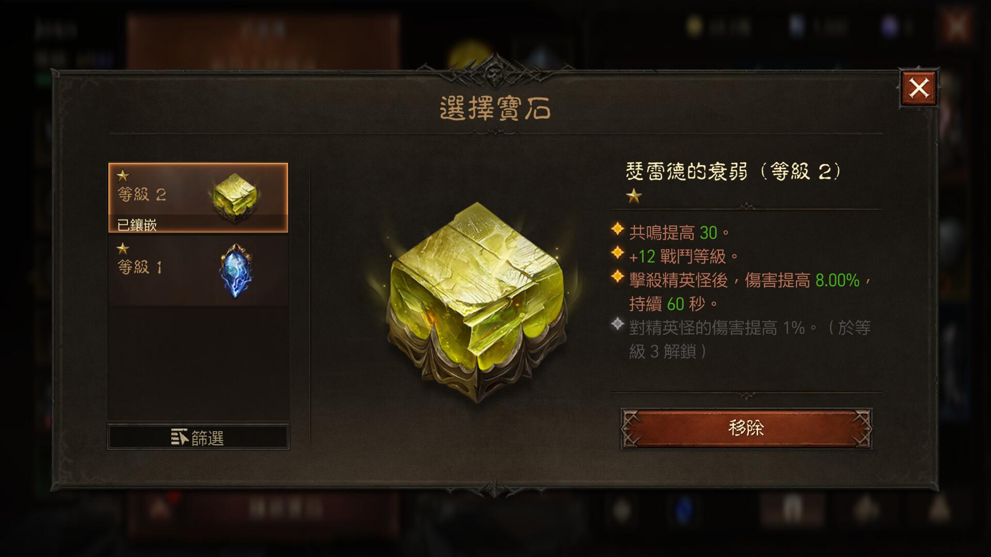Click the +12 戰鬥等級 attribute line
Image resolution: width=991 pixels, height=557 pixels.
[x=684, y=256]
